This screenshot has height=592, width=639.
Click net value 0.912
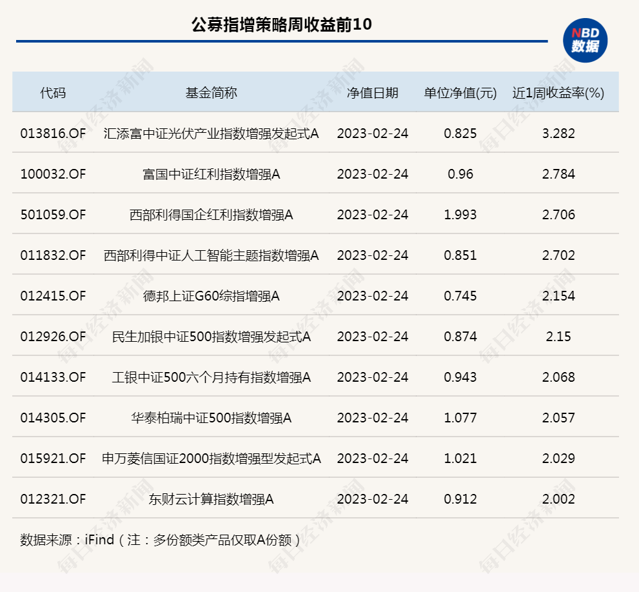click(460, 498)
